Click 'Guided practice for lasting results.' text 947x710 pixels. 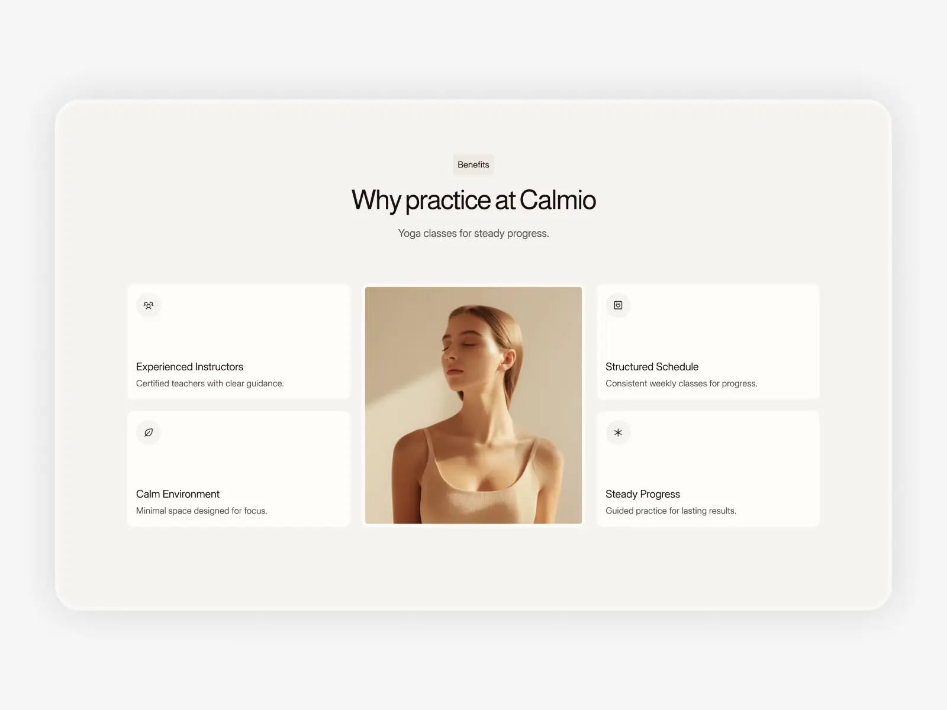[671, 511]
